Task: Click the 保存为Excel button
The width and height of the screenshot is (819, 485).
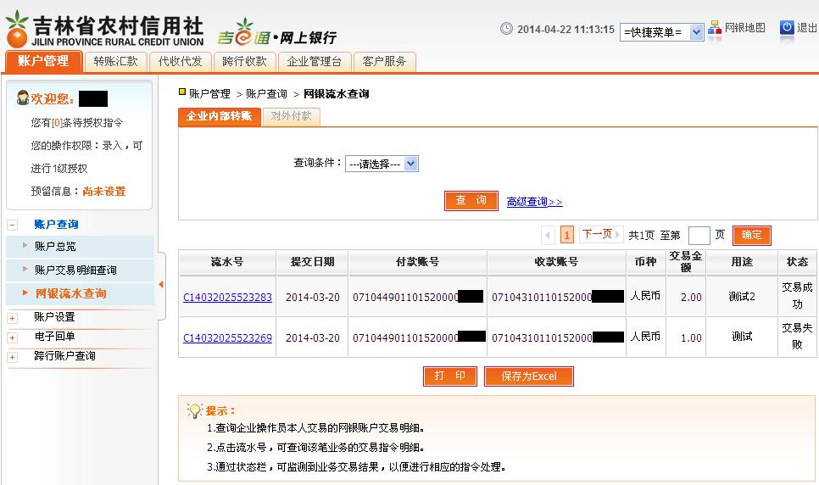Action: pos(528,376)
